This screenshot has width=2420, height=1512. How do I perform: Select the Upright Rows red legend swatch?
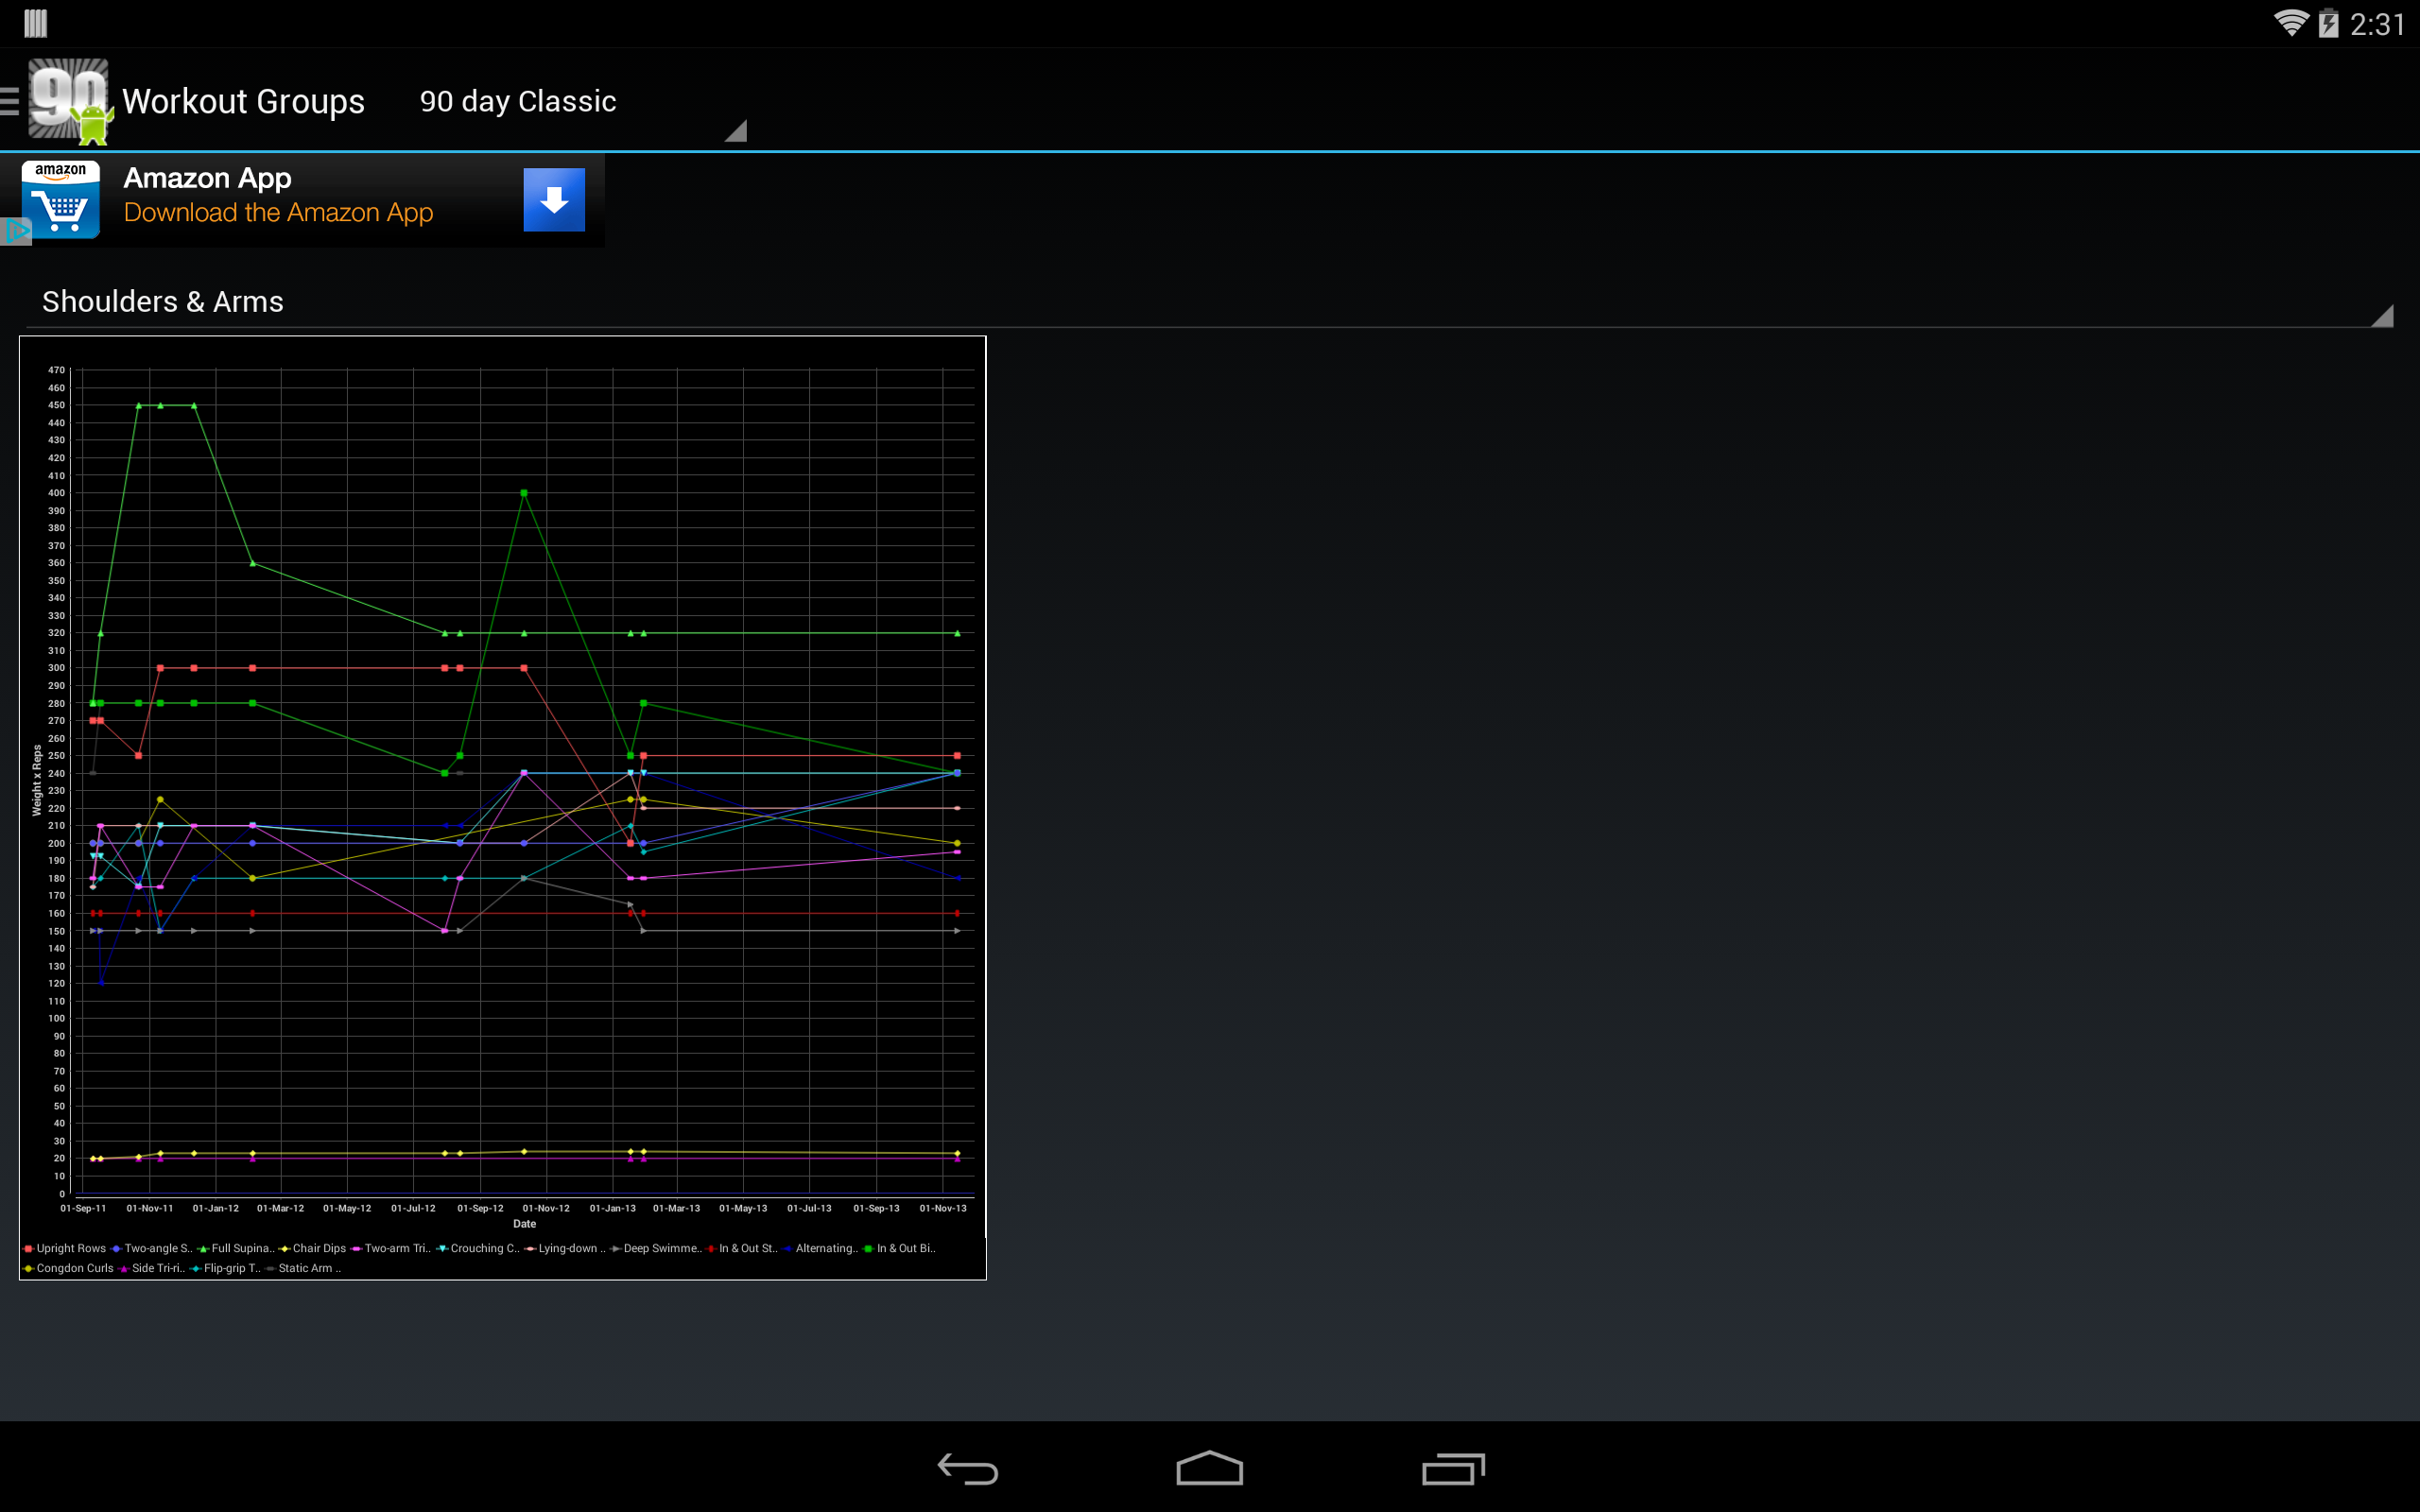tap(28, 1248)
